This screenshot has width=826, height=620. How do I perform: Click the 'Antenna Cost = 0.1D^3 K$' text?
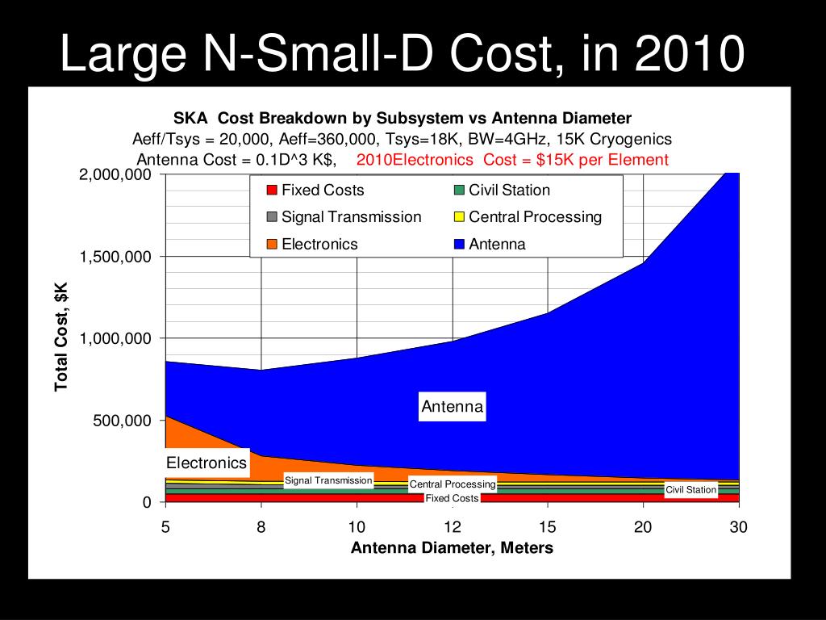236,160
